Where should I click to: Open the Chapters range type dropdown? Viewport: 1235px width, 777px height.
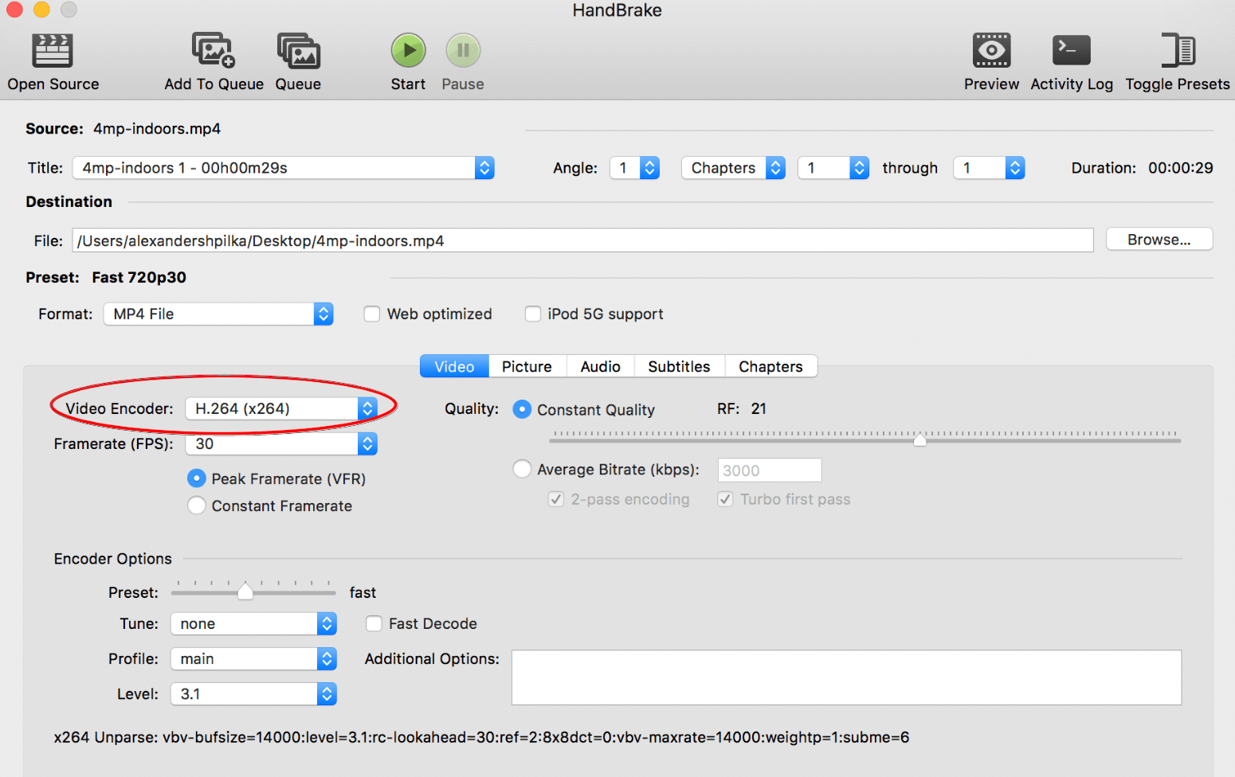click(734, 168)
